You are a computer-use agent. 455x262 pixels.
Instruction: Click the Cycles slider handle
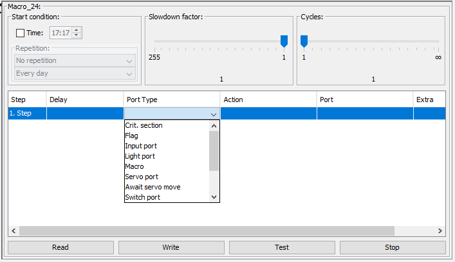(304, 41)
